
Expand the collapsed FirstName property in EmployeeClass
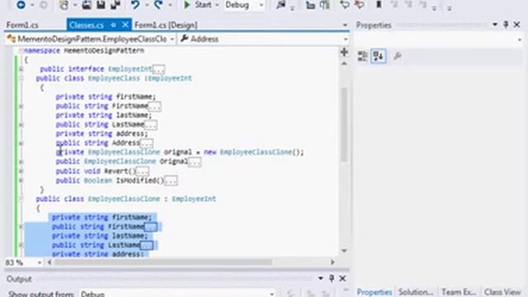tap(21, 106)
